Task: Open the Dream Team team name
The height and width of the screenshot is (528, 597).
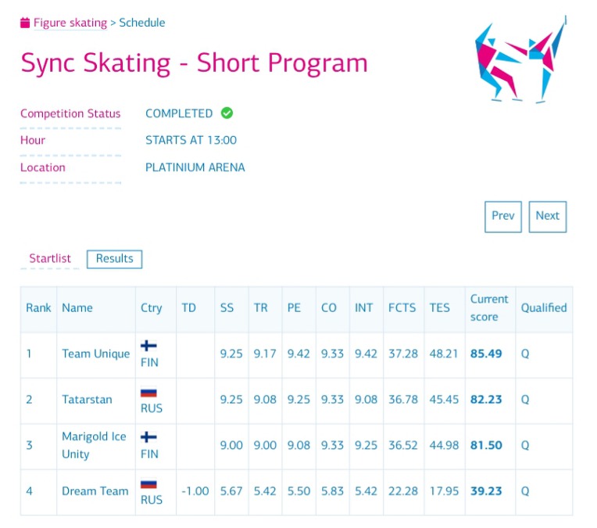Action: coord(95,491)
